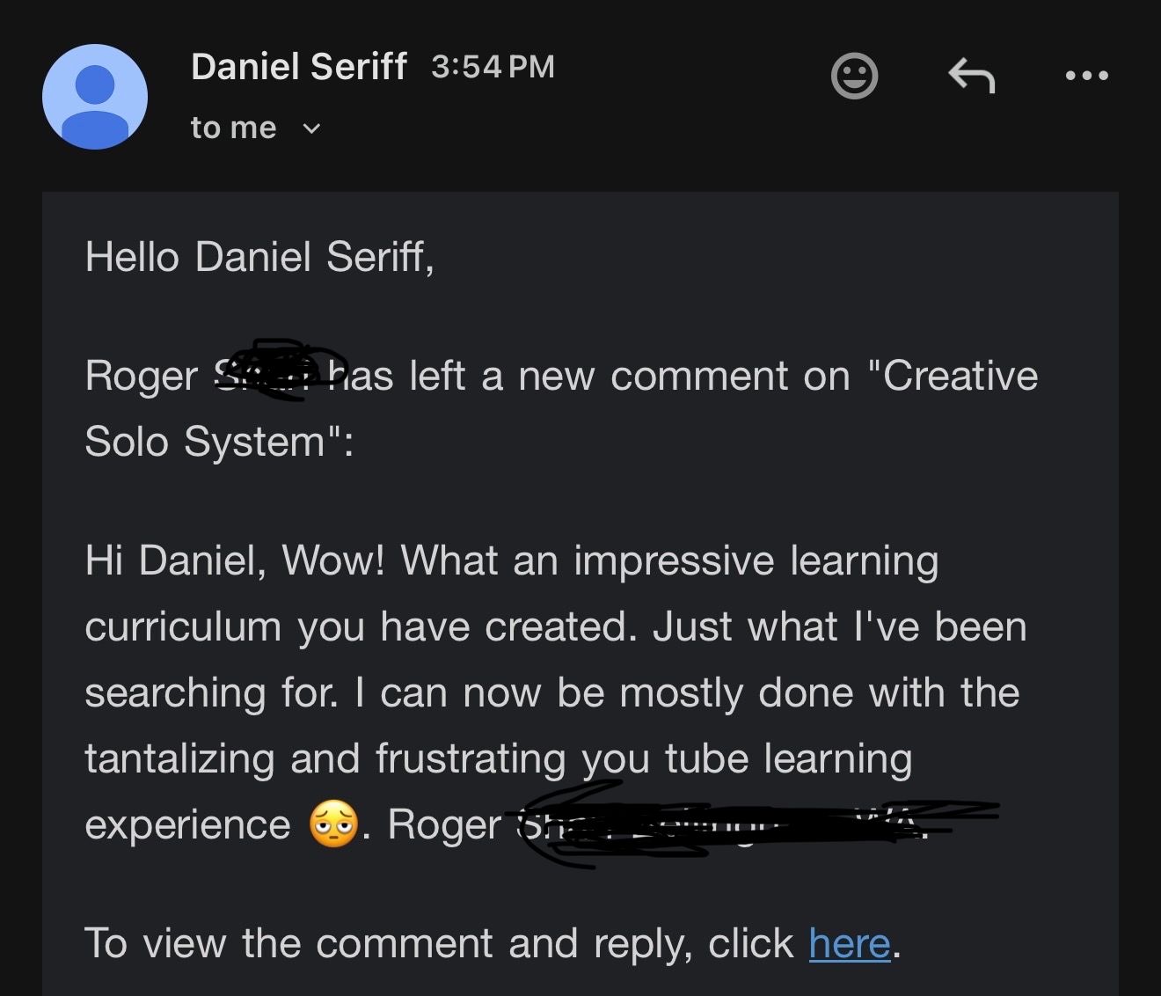Expand recipient details chevron beside "to me"
The width and height of the screenshot is (1161, 996).
click(x=311, y=128)
